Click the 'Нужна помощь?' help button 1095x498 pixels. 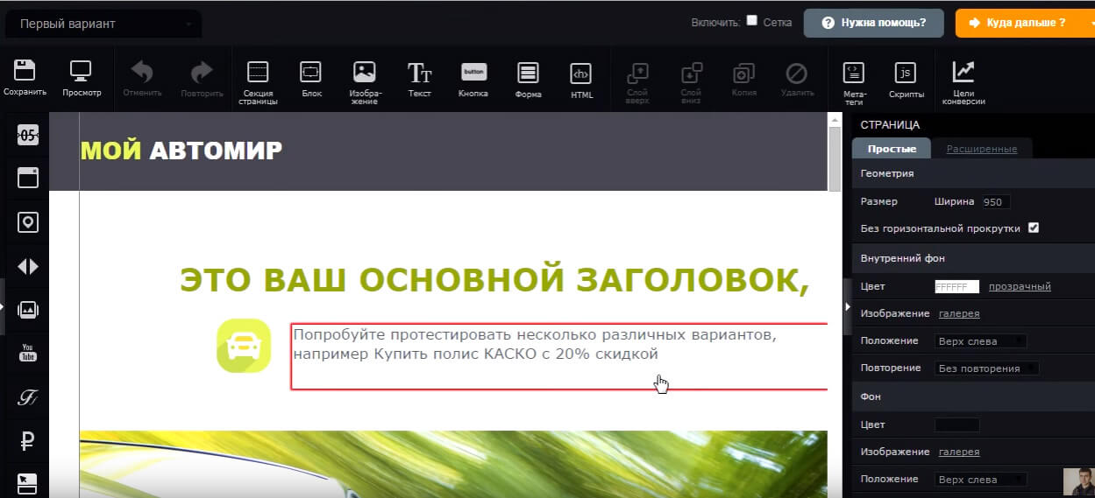tap(873, 23)
